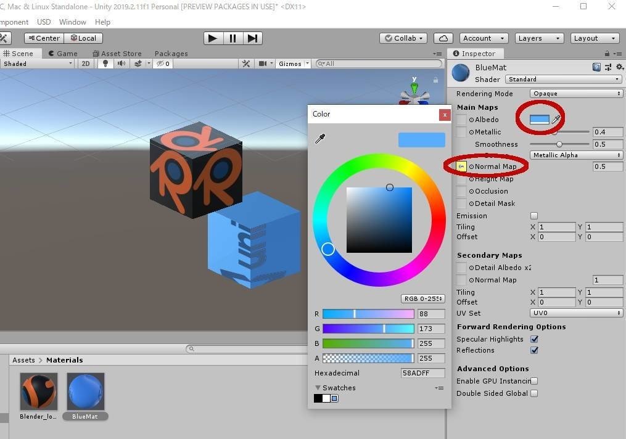The width and height of the screenshot is (626, 439).
Task: Select the black swatch preset
Action: 318,398
